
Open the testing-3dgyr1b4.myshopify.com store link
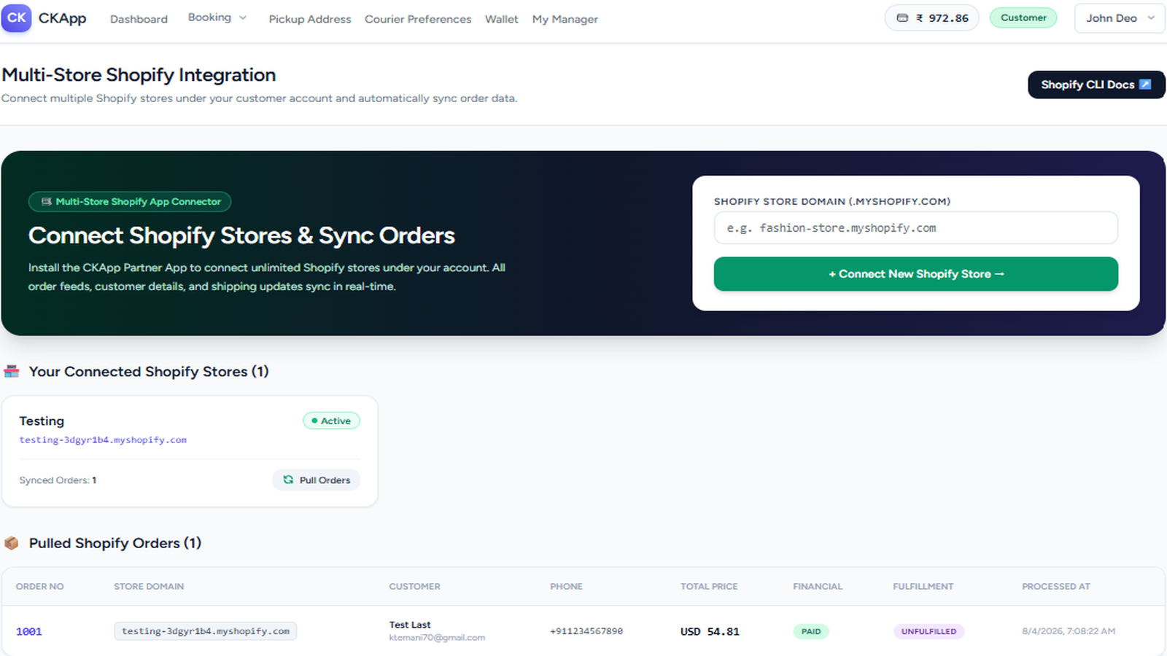(103, 440)
